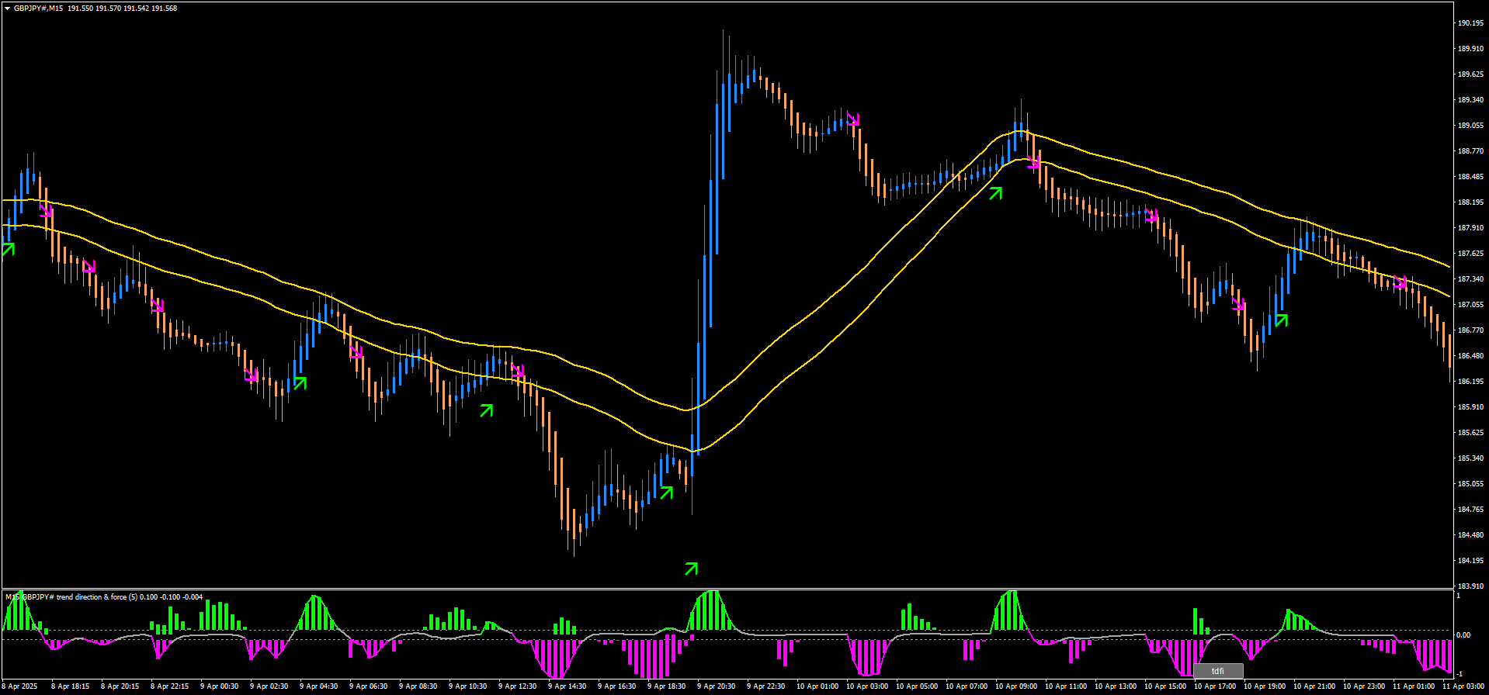Click the green arrow below the 10 Apr 09:00 peak
The height and width of the screenshot is (695, 1489).
pyautogui.click(x=995, y=193)
